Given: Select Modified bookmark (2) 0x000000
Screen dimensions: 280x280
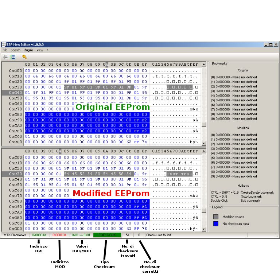Looking at the screenshot, I should click(234, 144).
